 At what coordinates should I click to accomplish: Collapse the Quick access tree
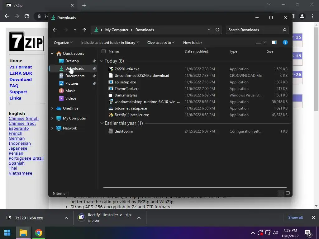click(x=52, y=54)
